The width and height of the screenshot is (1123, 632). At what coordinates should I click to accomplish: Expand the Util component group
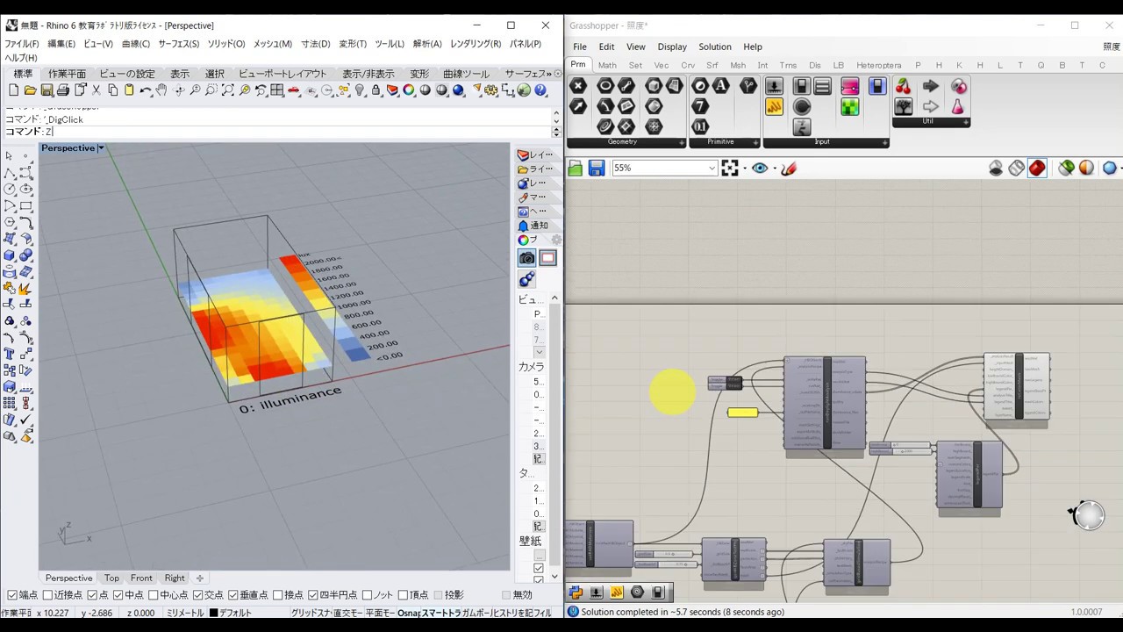coord(966,122)
